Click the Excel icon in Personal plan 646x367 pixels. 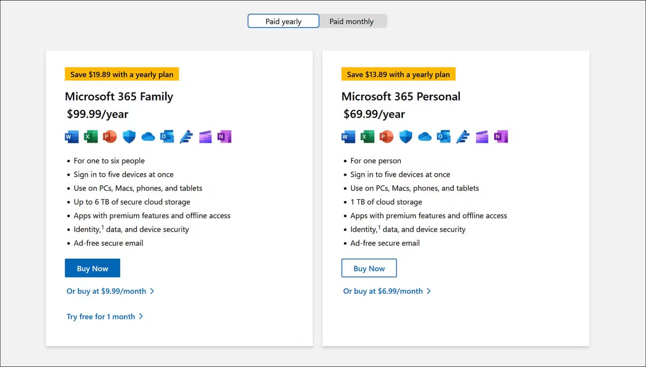pos(367,137)
